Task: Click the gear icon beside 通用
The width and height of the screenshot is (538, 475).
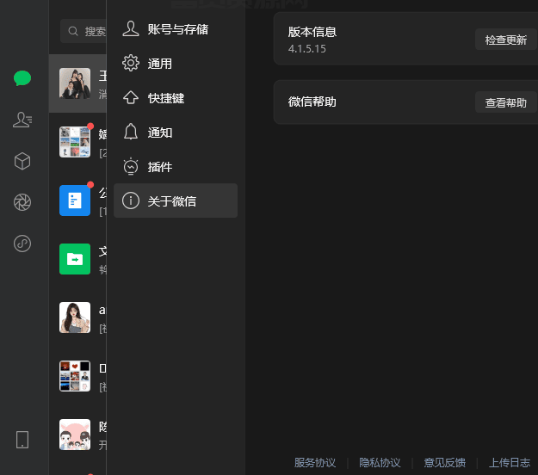Action: click(131, 63)
